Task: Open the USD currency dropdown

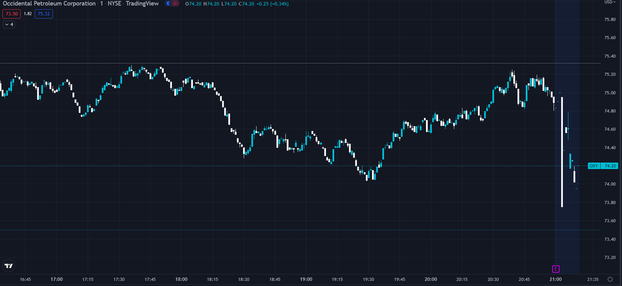Action: point(609,2)
